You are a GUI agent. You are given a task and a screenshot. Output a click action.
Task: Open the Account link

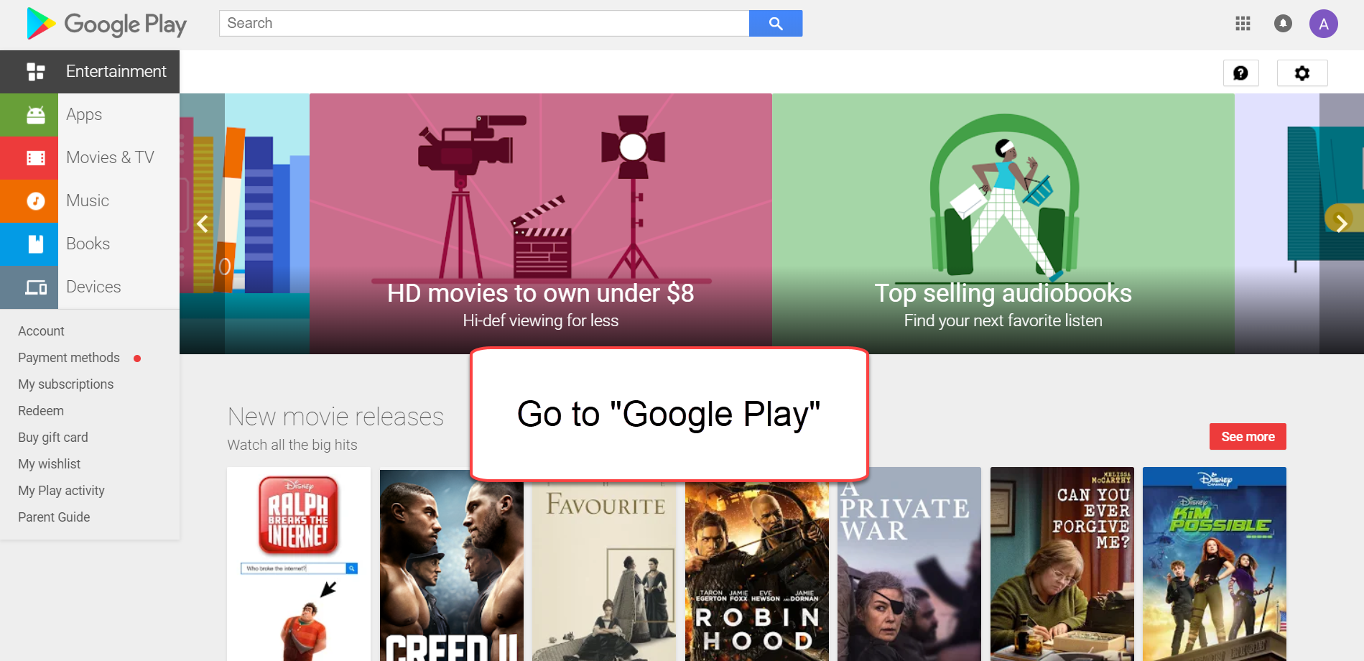(x=41, y=331)
